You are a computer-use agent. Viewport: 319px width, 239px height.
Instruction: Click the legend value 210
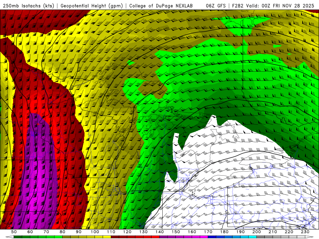(x=273, y=232)
